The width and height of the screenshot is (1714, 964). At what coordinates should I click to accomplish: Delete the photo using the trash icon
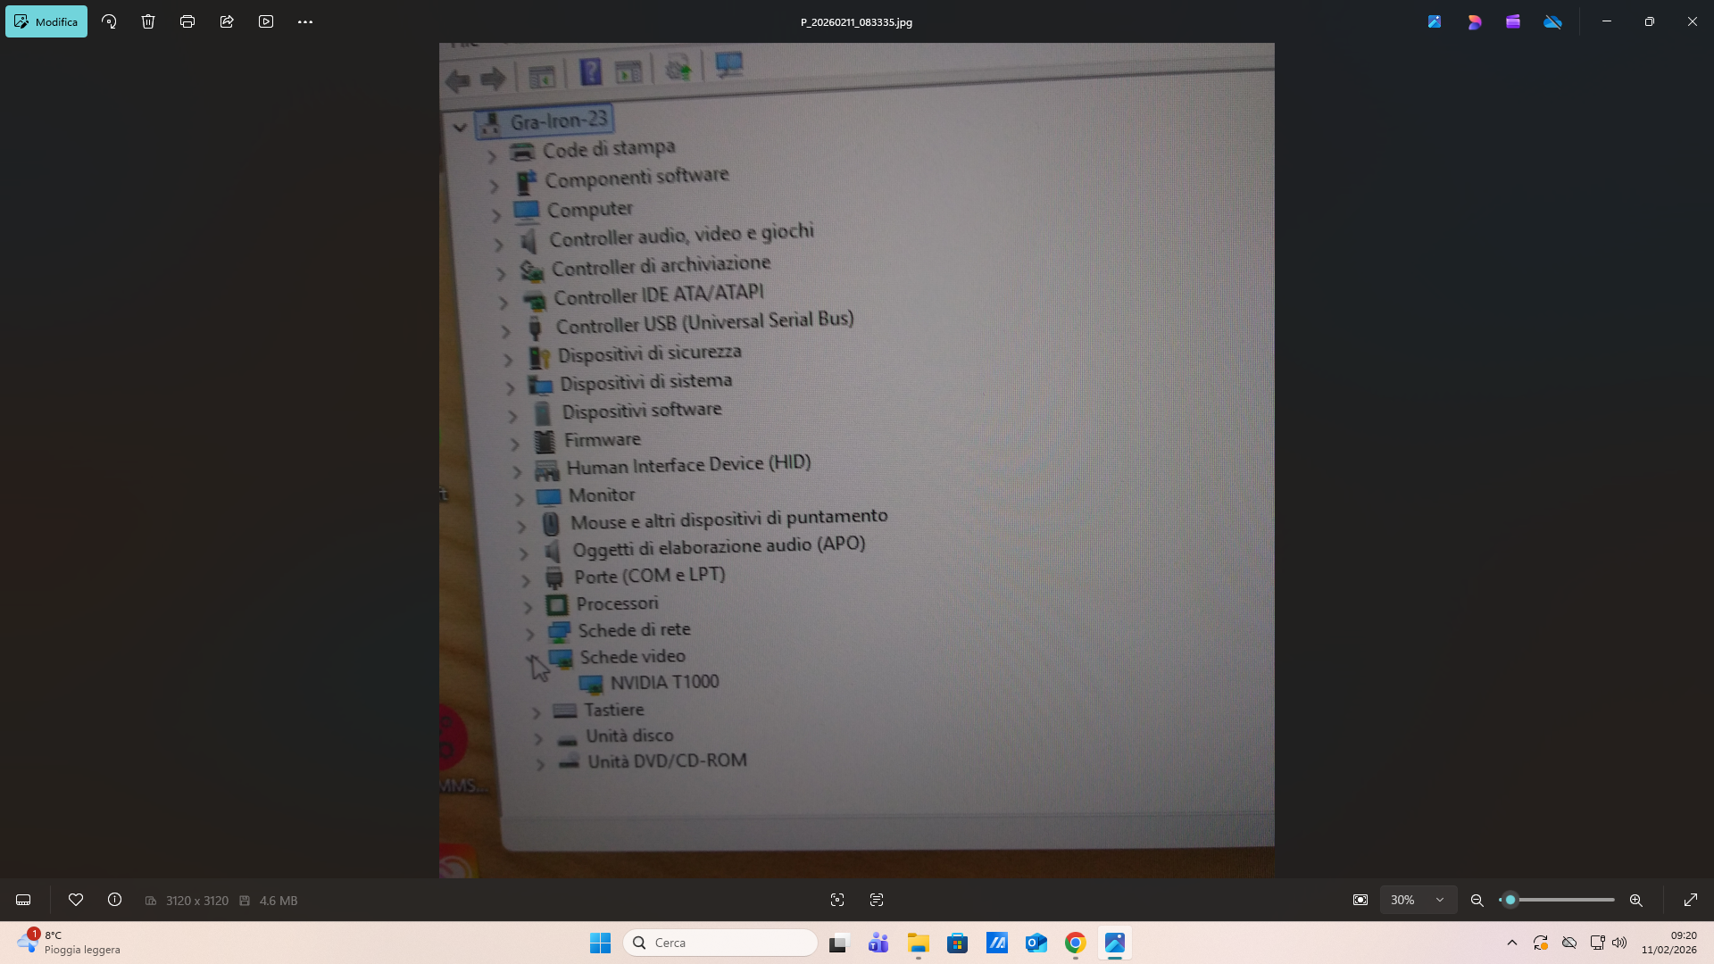tap(148, 21)
